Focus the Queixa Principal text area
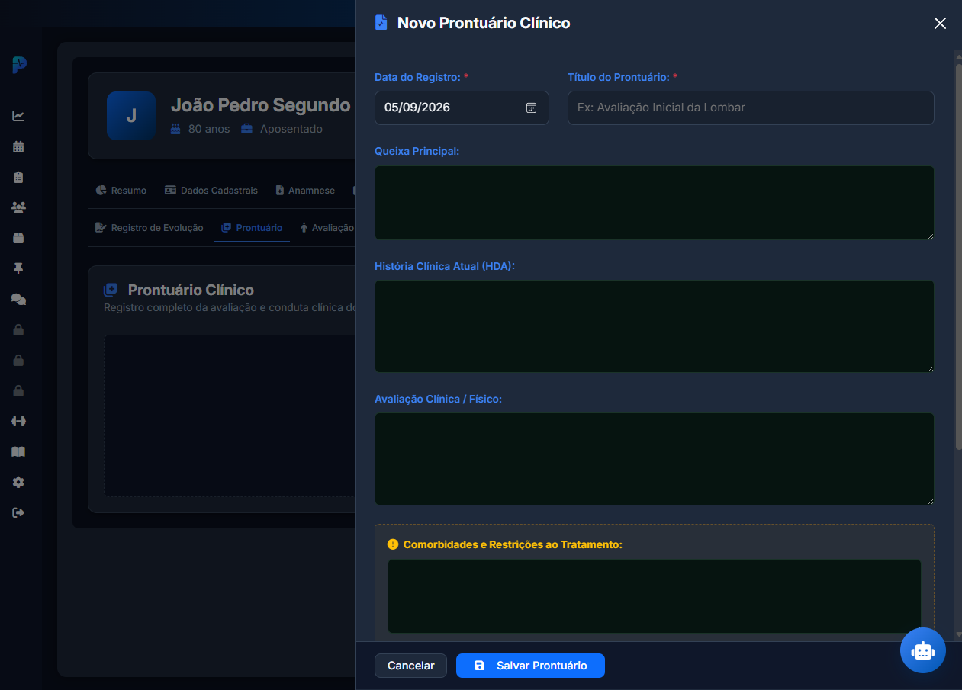The height and width of the screenshot is (690, 962). (x=655, y=203)
